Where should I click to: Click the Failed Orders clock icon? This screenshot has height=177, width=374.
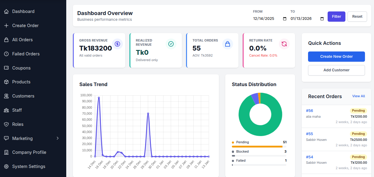6,54
